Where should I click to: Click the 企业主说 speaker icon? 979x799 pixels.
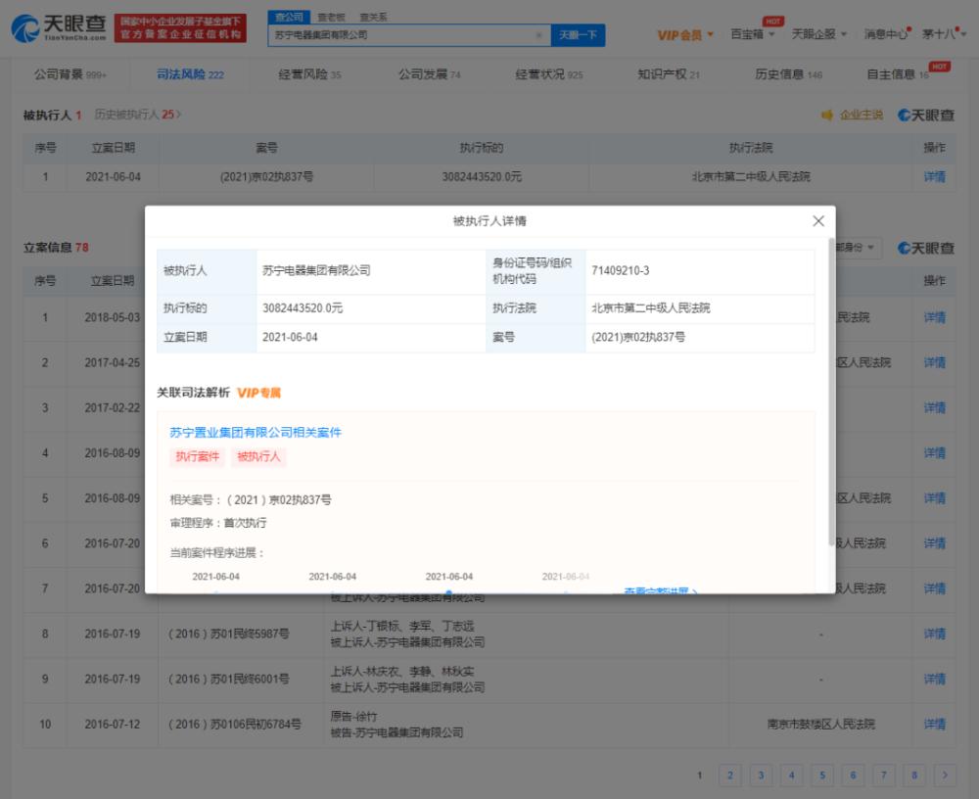[827, 116]
